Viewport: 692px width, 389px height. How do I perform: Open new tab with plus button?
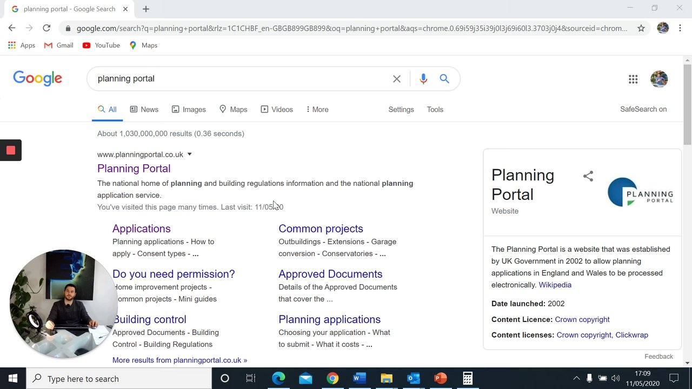[146, 9]
